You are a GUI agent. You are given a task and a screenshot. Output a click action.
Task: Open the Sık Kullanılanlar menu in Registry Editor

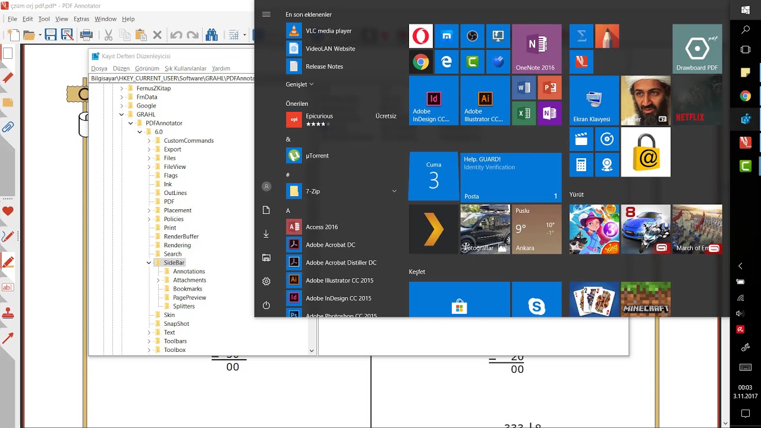tap(185, 68)
